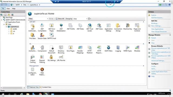Viewport: 173px width, 97px height.
Task: Open Advanced Settings link
Action: pos(158,61)
